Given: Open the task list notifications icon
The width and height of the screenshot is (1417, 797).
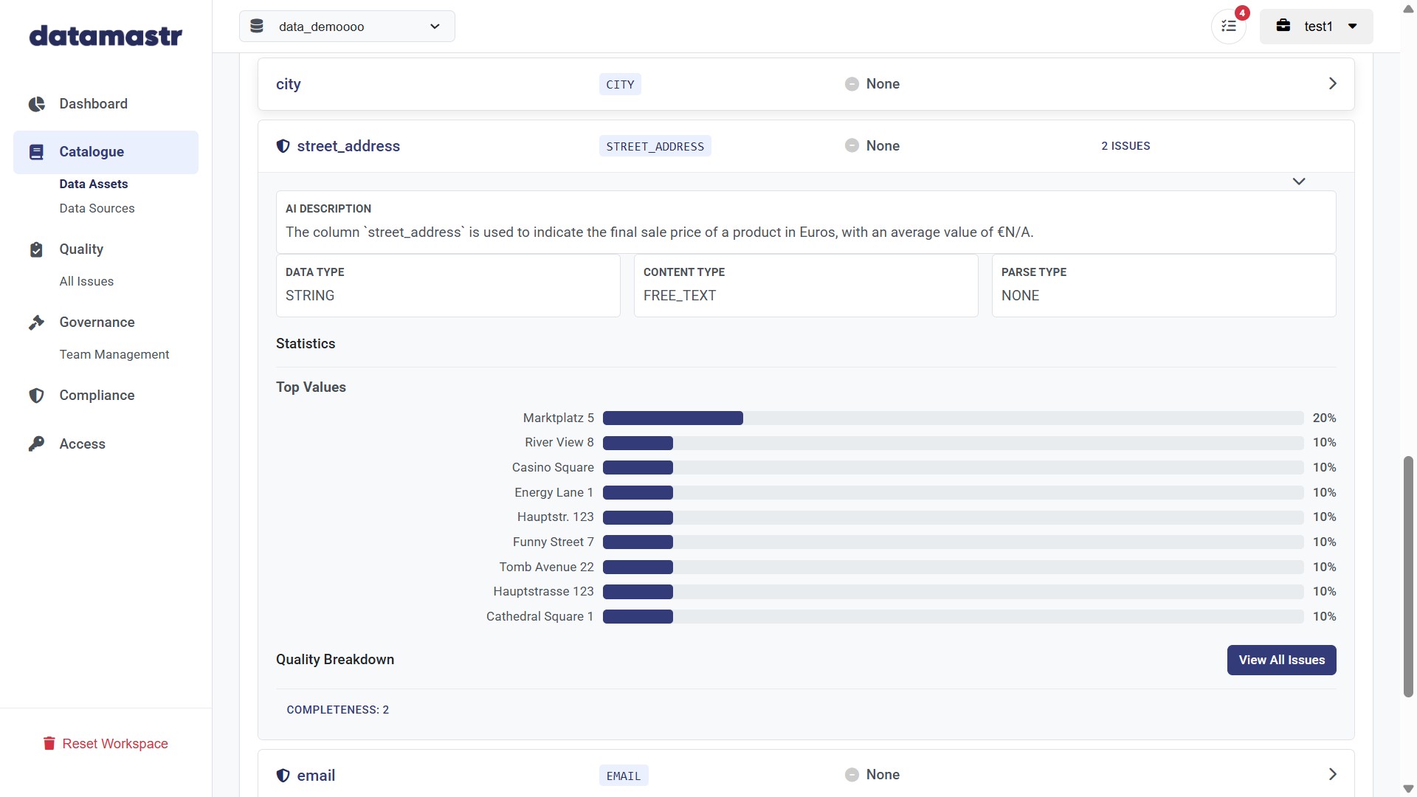Looking at the screenshot, I should [x=1228, y=27].
